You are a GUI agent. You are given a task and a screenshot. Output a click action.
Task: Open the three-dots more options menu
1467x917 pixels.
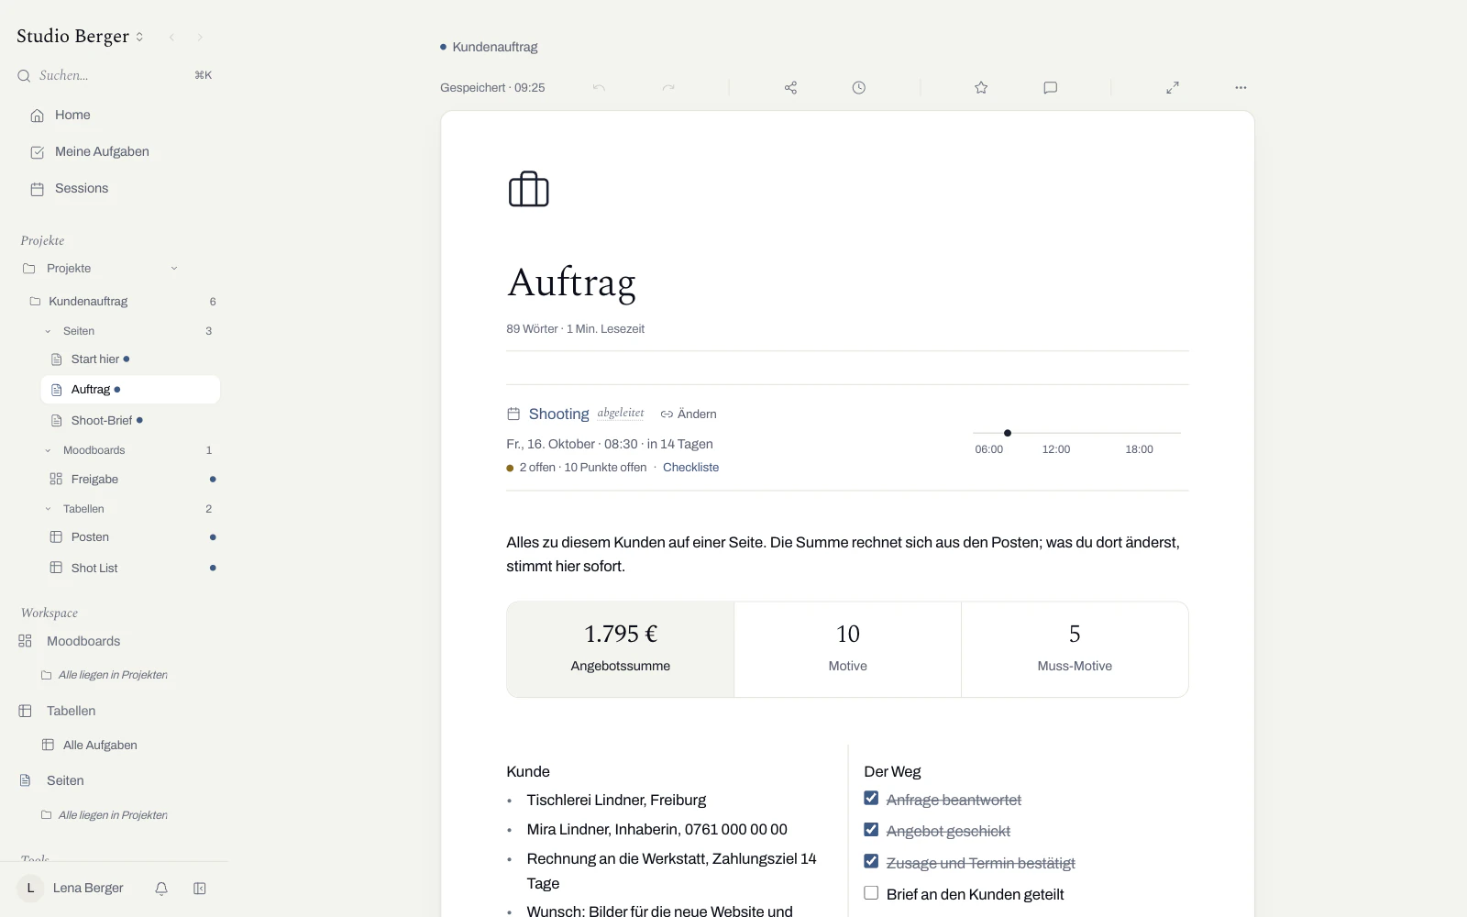point(1241,88)
